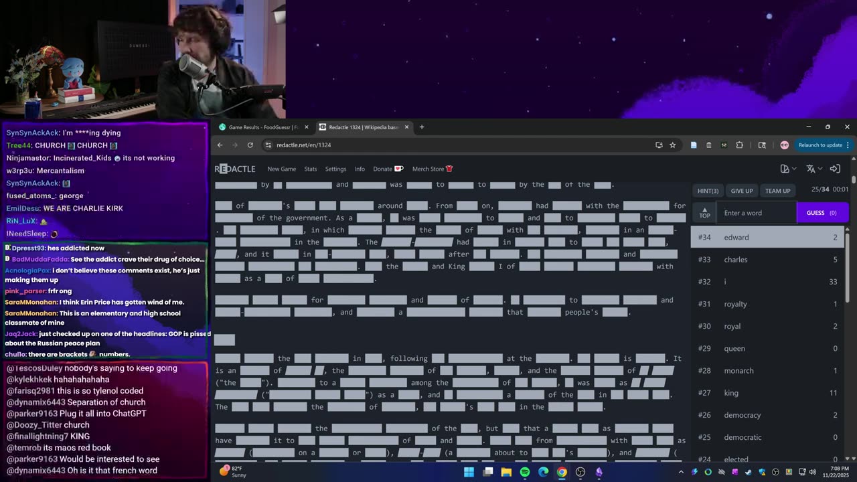Viewport: 857px width, 482px height.
Task: Open the weather widget showing 82°F Sunny
Action: [x=231, y=471]
